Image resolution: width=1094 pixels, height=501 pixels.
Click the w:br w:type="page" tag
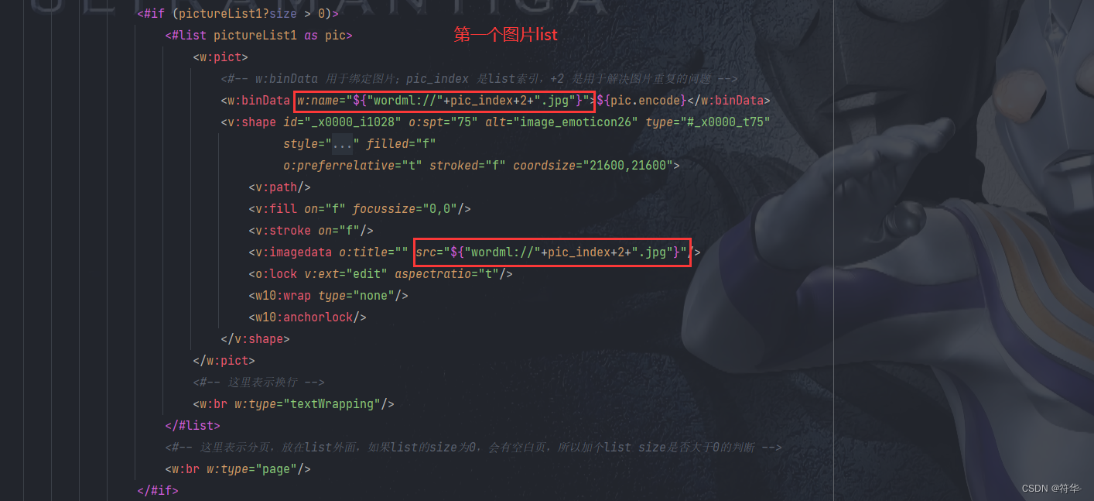pyautogui.click(x=238, y=469)
